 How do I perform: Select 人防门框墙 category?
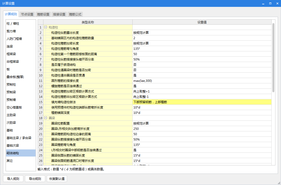coord(21,39)
